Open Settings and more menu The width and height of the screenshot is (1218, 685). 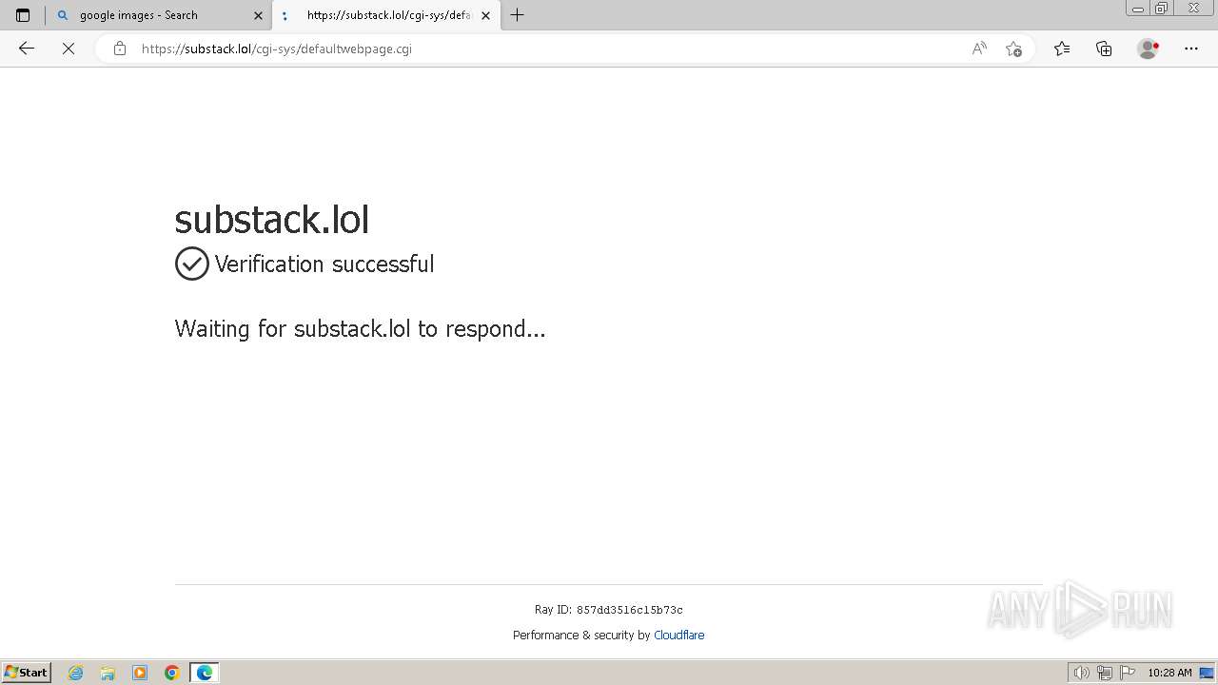(x=1191, y=49)
